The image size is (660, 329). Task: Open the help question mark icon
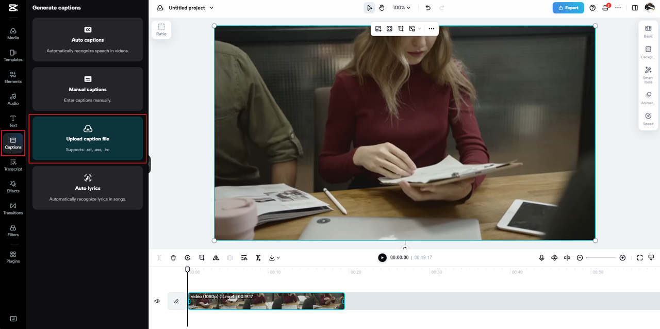click(592, 8)
